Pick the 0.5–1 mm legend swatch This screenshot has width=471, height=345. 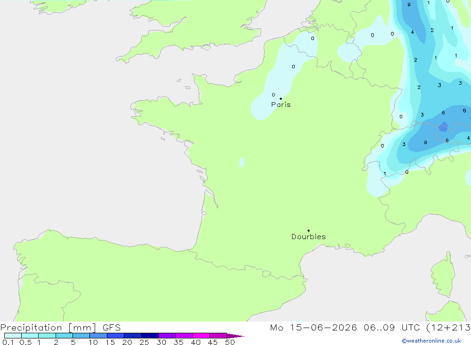[x=30, y=336]
